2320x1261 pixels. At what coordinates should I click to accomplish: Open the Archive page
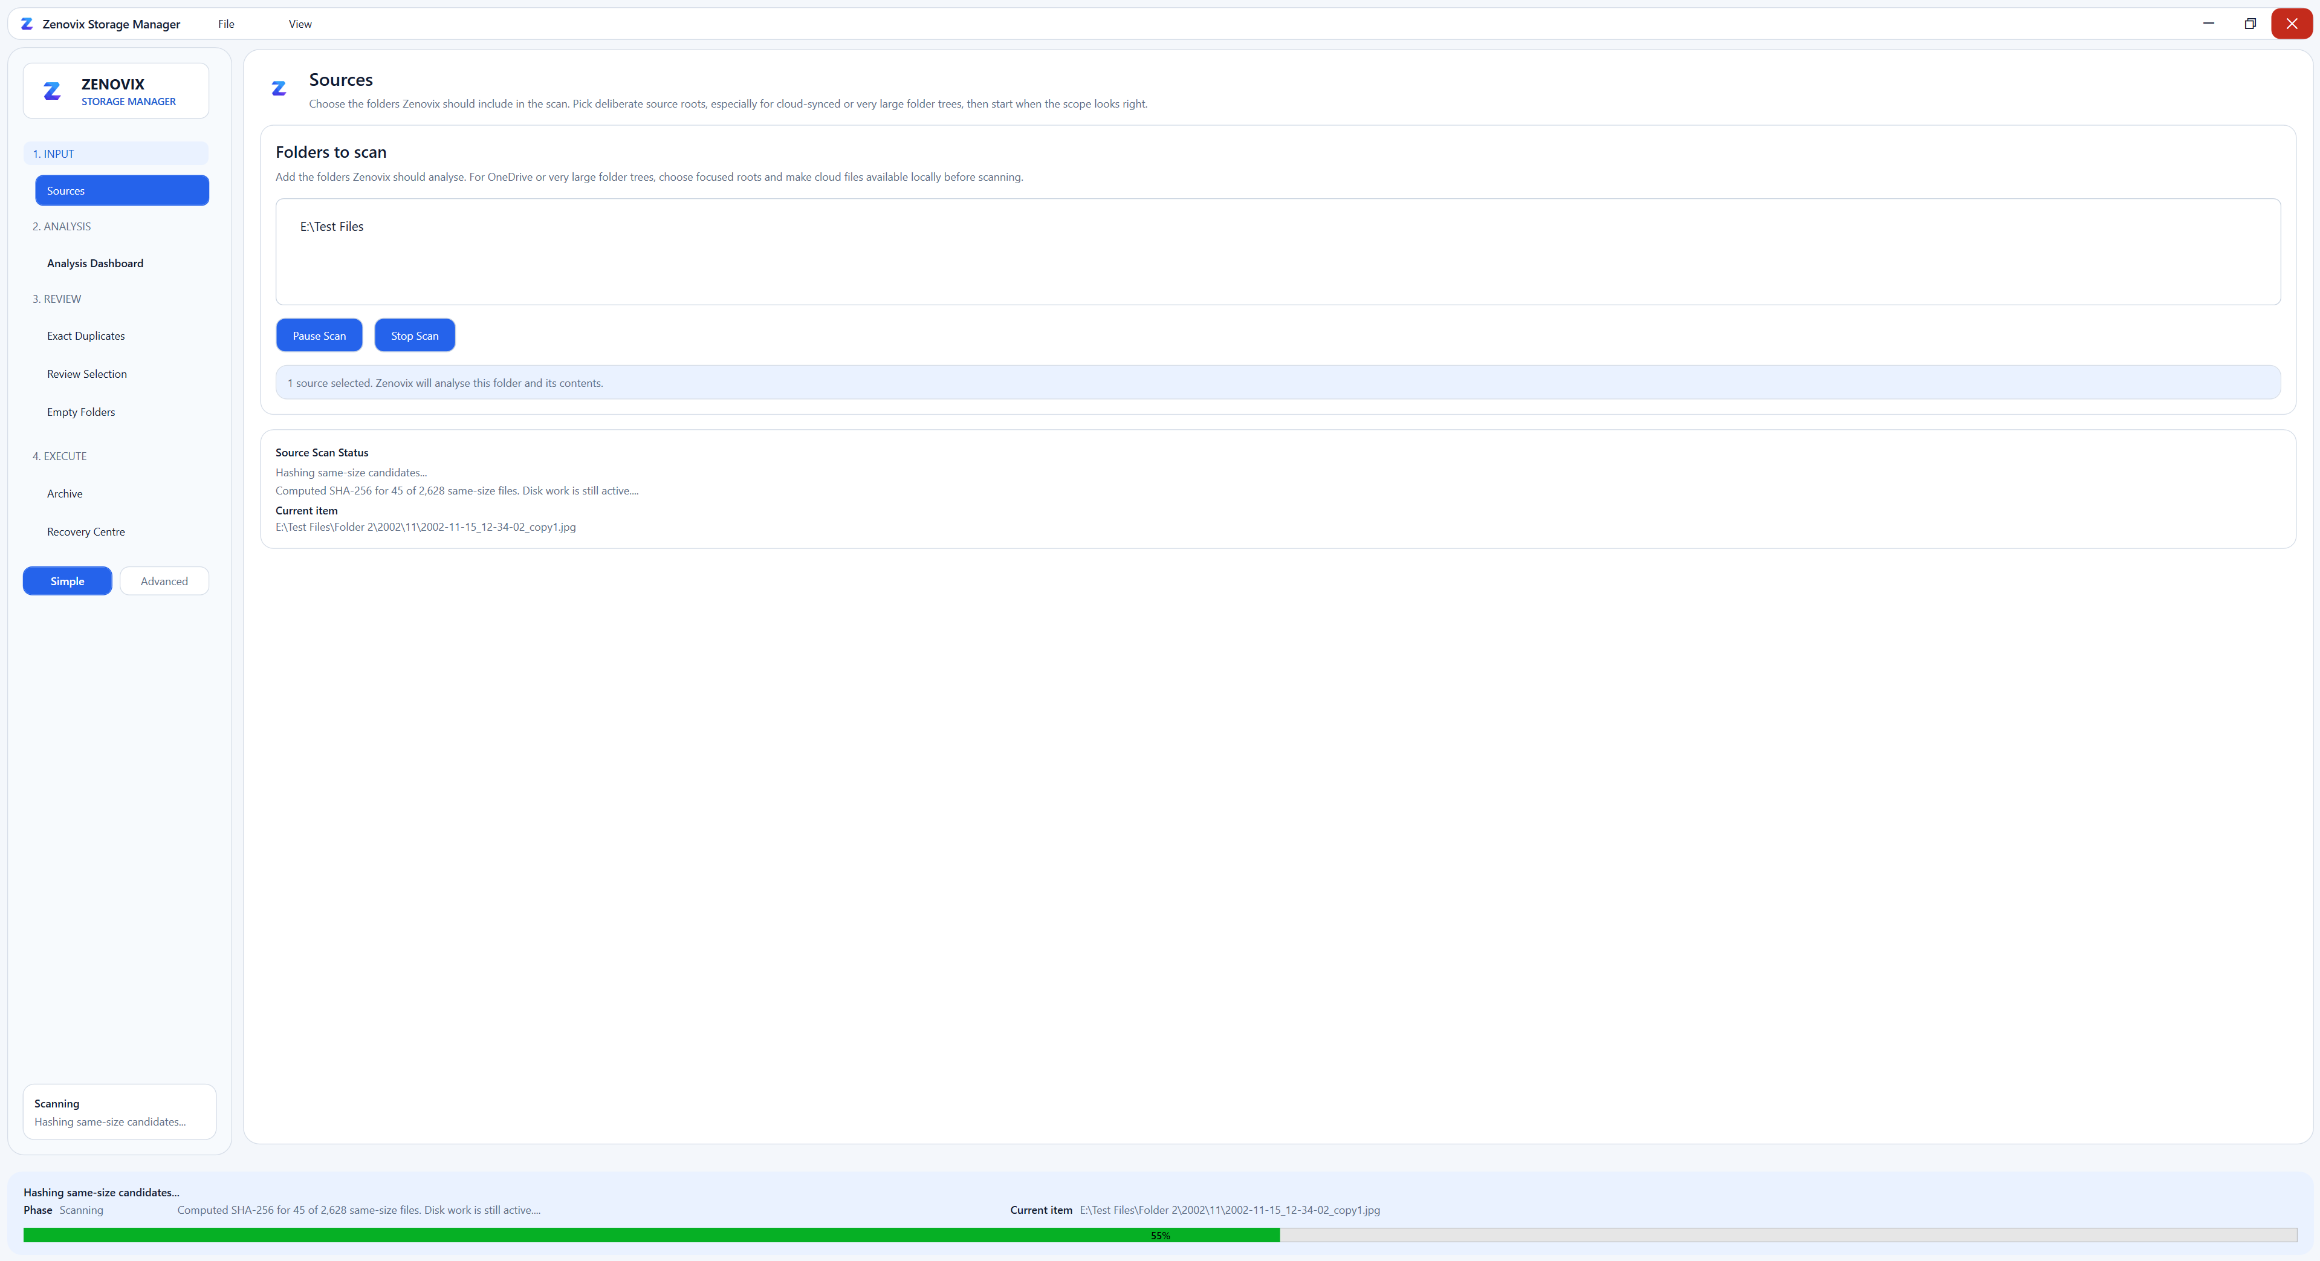pyautogui.click(x=65, y=494)
